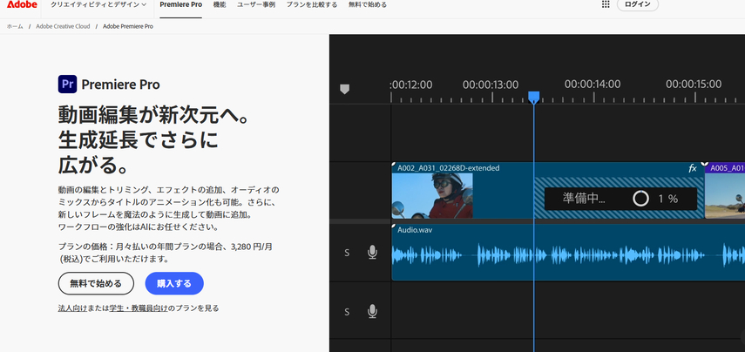745x352 pixels.
Task: Click the Premiere Pro product title text
Action: pos(121,85)
